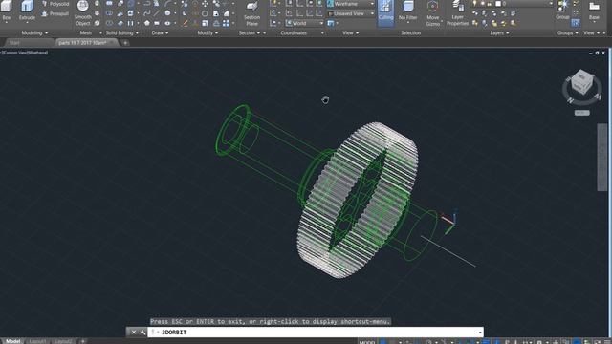The height and width of the screenshot is (344, 612).
Task: Expand the Groups panel
Action: pyautogui.click(x=567, y=33)
